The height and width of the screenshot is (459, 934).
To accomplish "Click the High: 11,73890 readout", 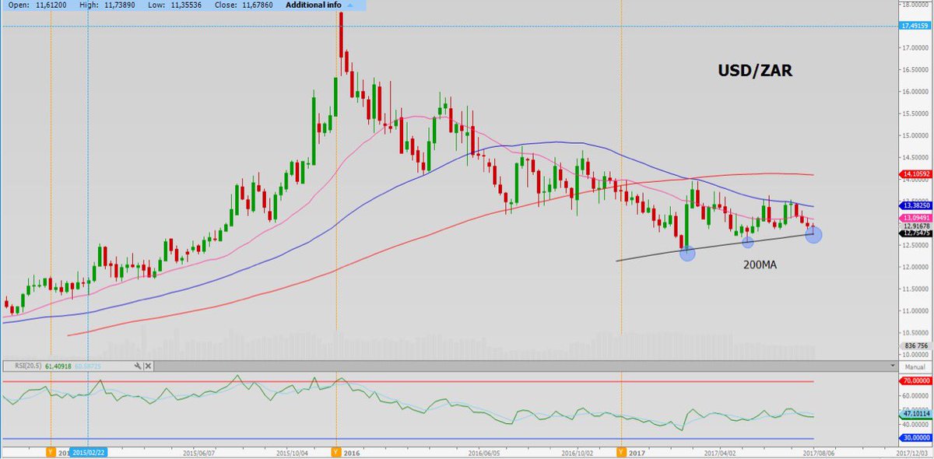I will (106, 5).
